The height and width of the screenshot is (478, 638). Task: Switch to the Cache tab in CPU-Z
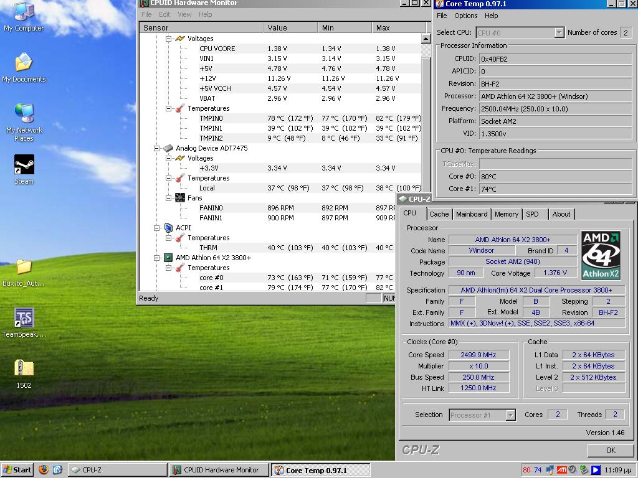point(439,214)
